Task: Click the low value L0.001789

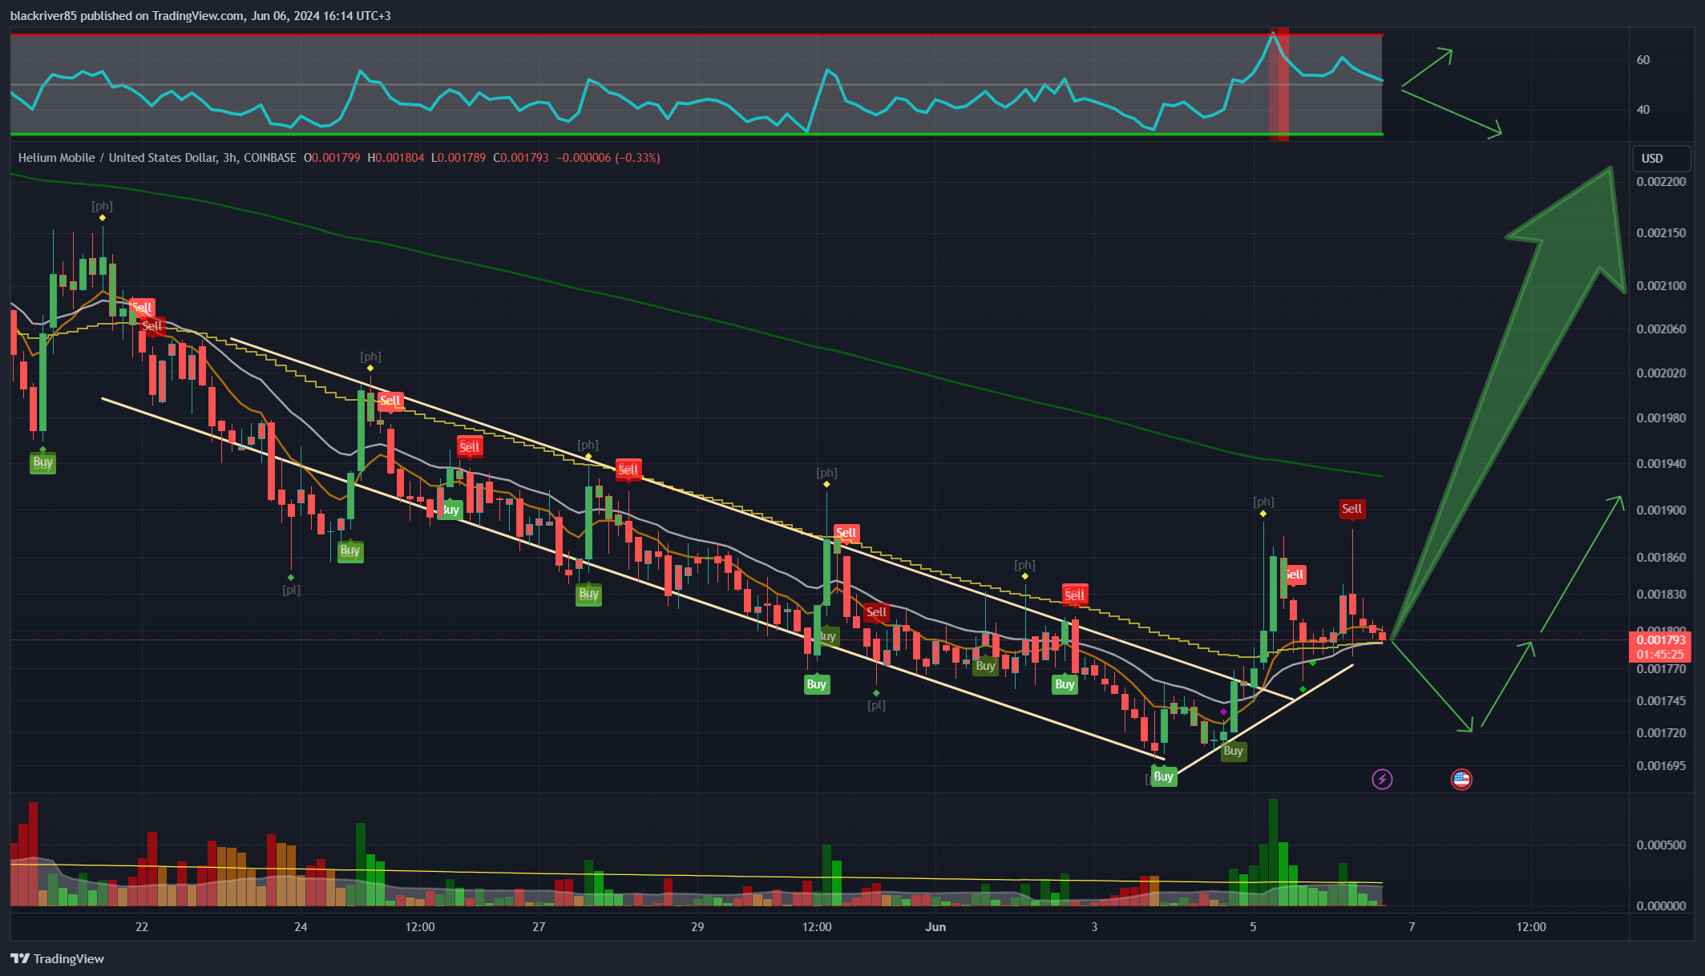Action: pos(459,158)
